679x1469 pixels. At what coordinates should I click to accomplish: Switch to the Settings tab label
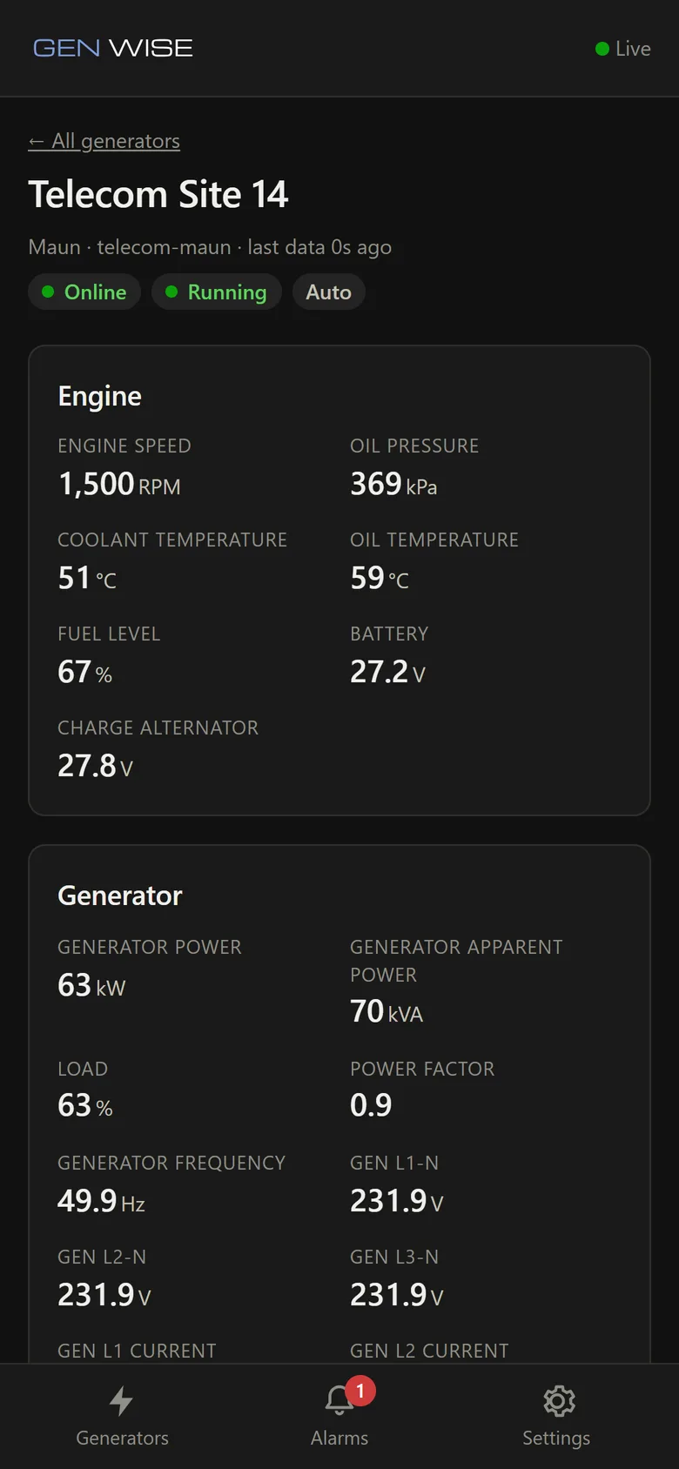(556, 1438)
